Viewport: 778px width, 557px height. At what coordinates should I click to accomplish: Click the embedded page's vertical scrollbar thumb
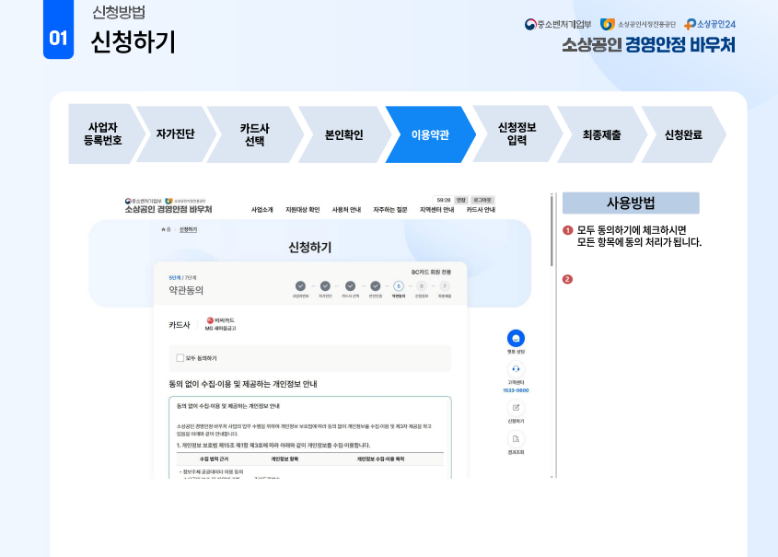click(x=552, y=231)
